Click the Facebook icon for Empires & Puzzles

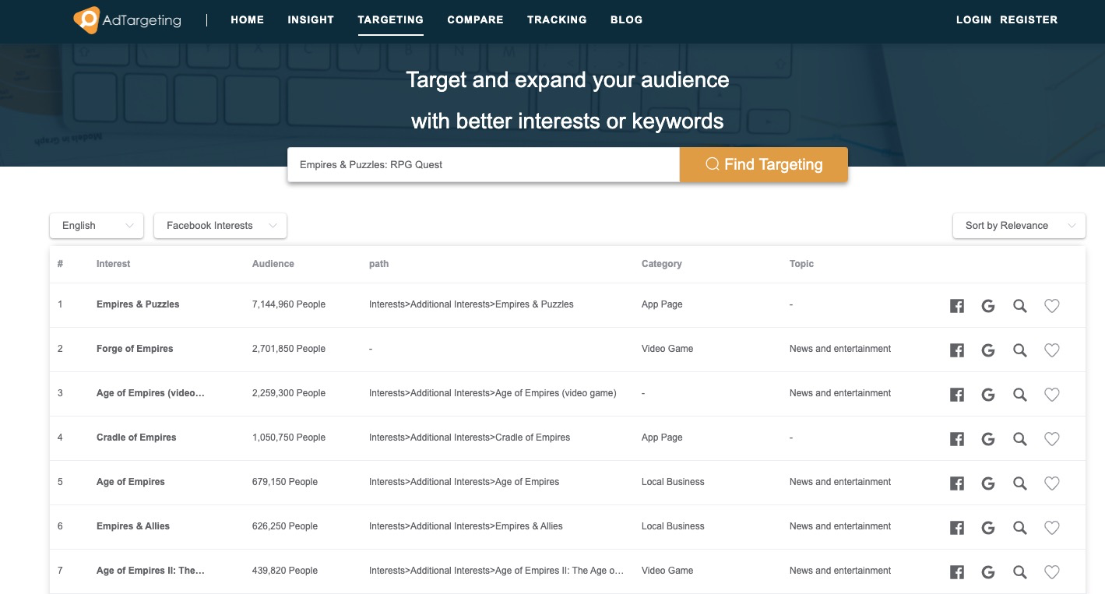point(956,305)
